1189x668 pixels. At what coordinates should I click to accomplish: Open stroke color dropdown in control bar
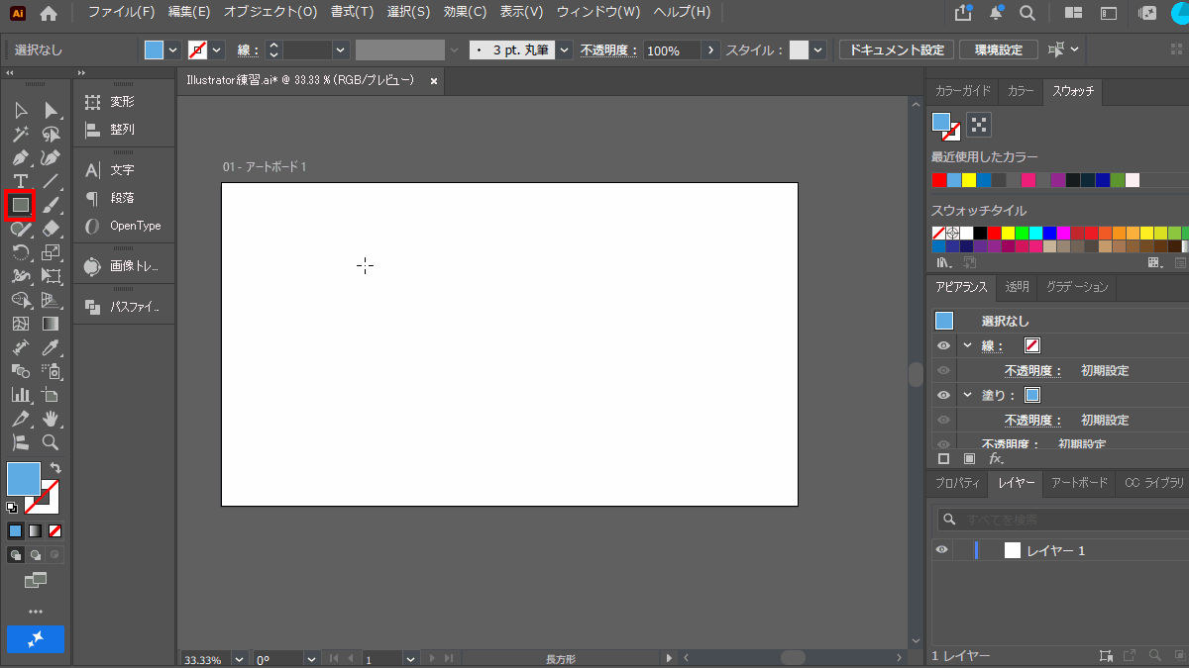pos(217,50)
